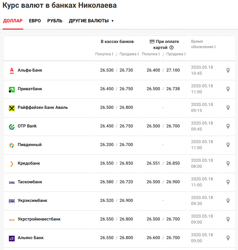Open card payment help question-mark icon
This screenshot has height=250, width=238.
[x=171, y=48]
